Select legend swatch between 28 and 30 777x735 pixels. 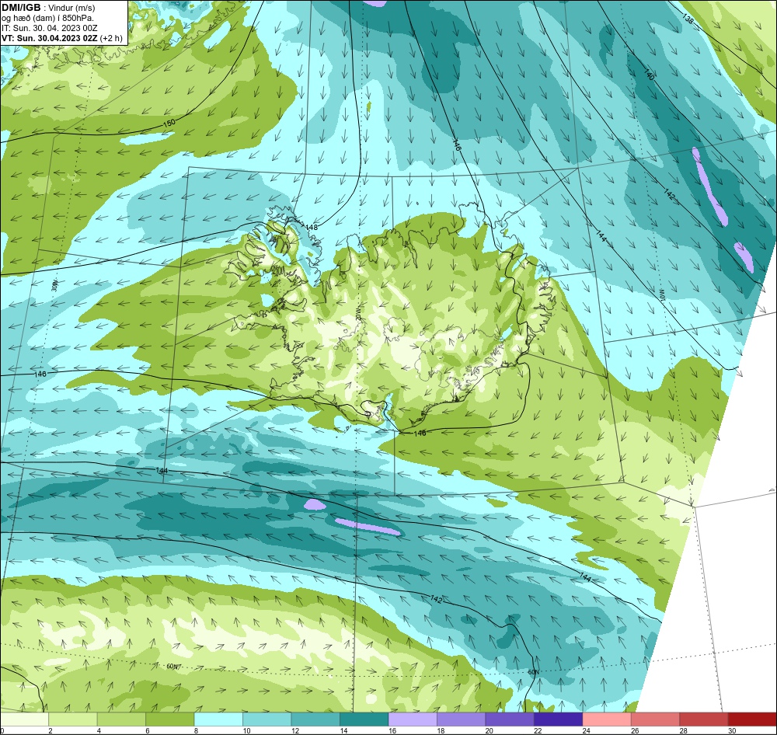(704, 719)
